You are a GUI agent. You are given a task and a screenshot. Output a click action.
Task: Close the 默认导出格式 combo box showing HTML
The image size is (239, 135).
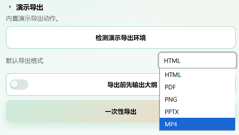[197, 61]
